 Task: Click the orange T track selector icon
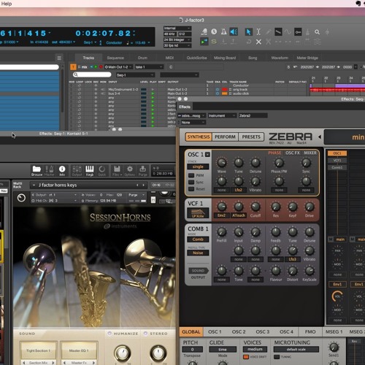(73, 67)
